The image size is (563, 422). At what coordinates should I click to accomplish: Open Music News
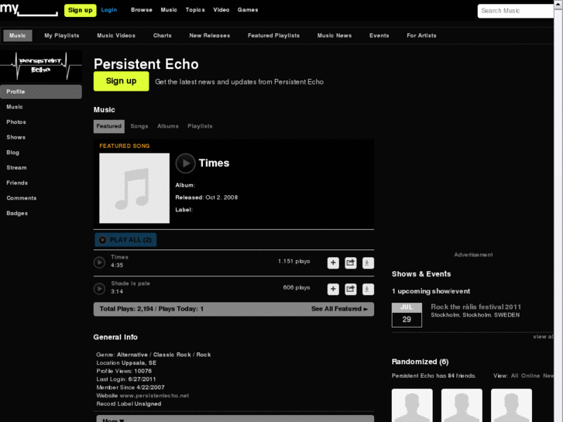click(x=335, y=36)
